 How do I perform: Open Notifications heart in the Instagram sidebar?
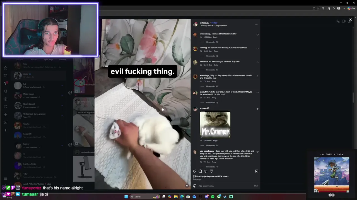[5, 107]
